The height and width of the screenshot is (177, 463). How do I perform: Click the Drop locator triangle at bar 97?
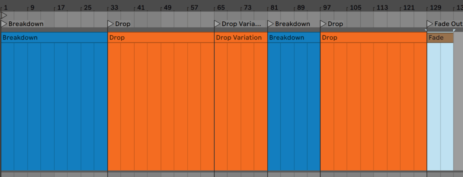(323, 24)
